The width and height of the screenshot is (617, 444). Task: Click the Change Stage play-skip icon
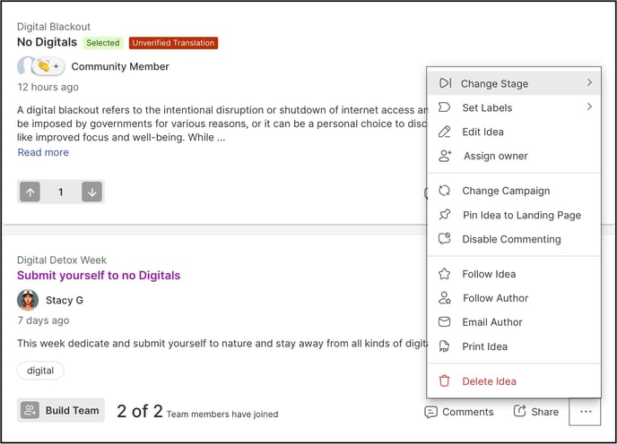click(445, 83)
